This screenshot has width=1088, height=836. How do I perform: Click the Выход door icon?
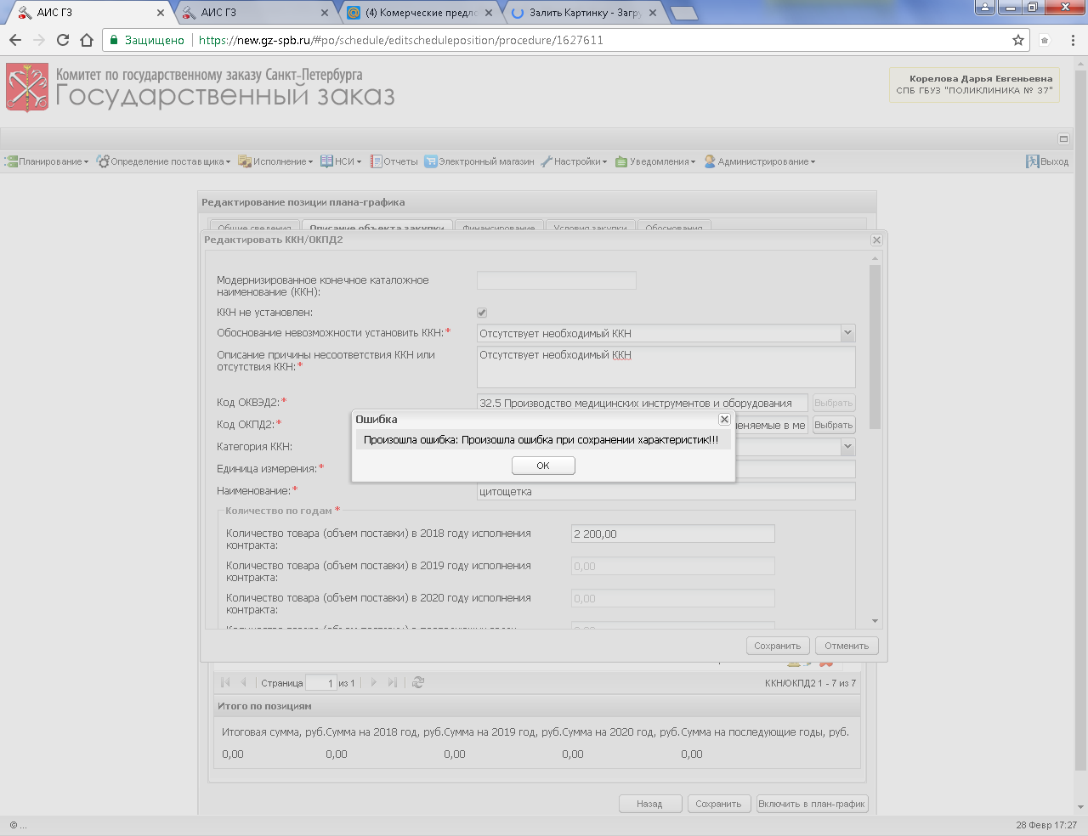[x=1033, y=161]
